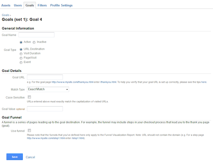Open the Profile Settings tab
The width and height of the screenshot is (213, 161).
click(x=61, y=5)
